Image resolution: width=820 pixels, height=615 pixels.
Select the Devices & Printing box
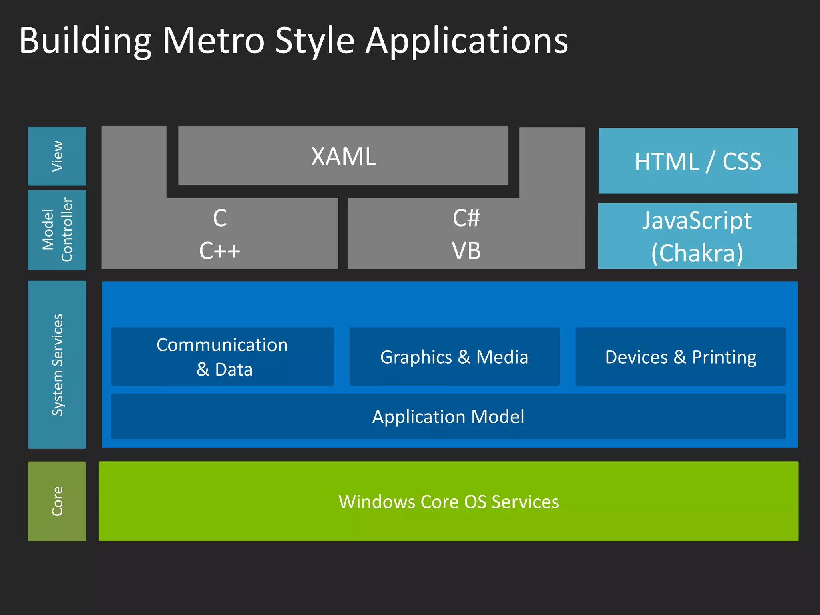coord(680,356)
